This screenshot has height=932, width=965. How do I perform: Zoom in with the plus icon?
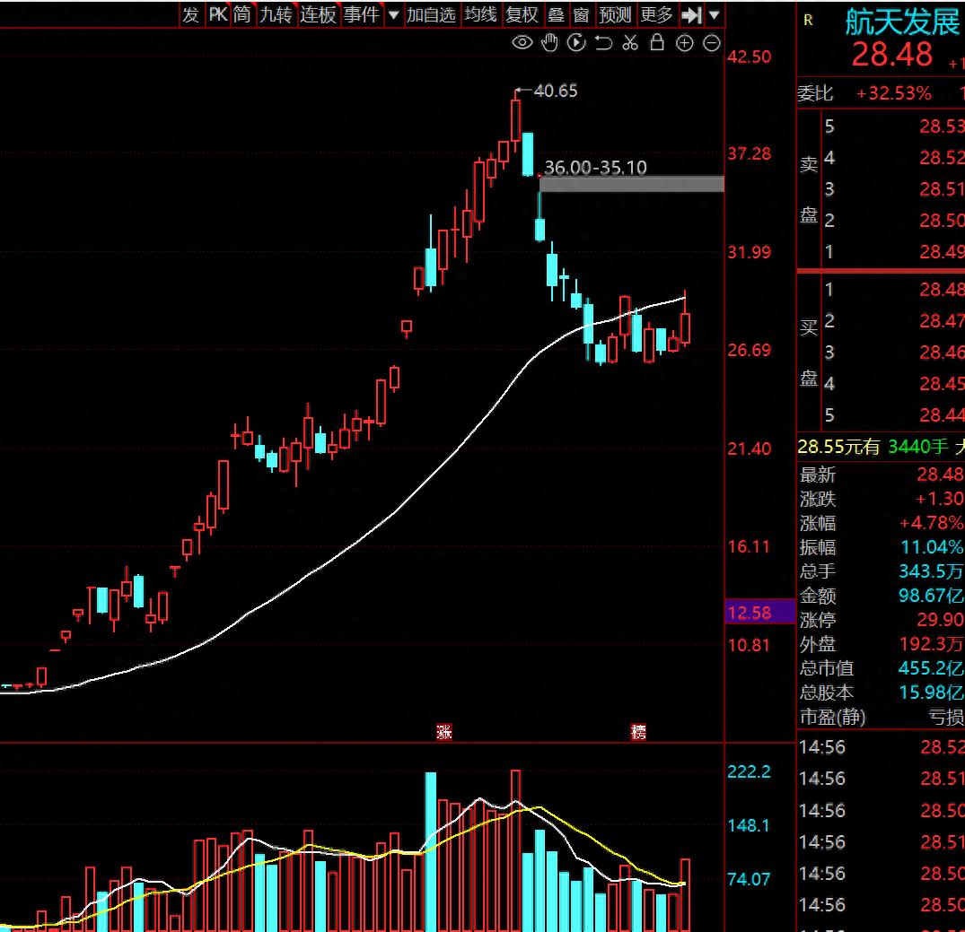coord(684,42)
